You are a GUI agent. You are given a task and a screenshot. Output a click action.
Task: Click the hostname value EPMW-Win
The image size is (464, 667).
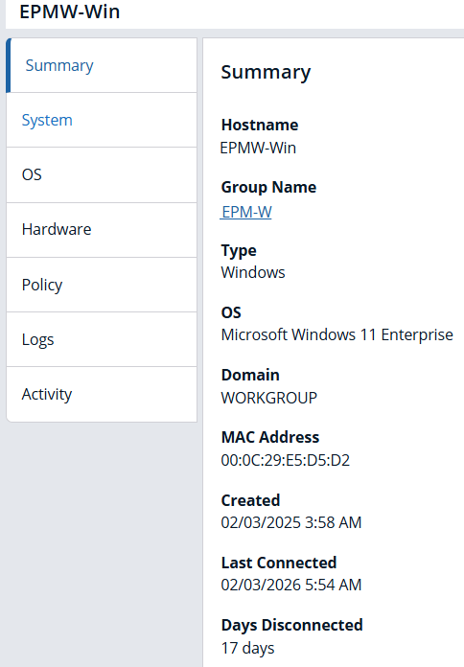[258, 148]
